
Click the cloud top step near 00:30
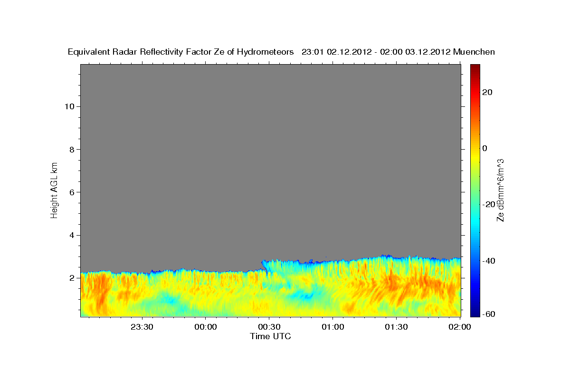[264, 265]
